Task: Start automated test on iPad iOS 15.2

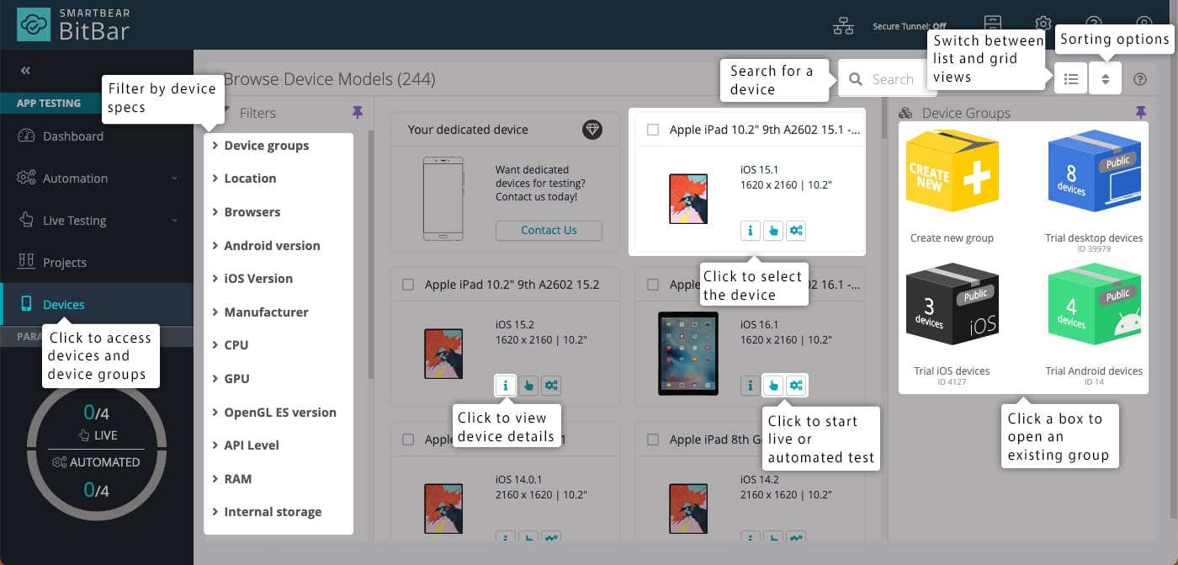Action: coord(550,385)
